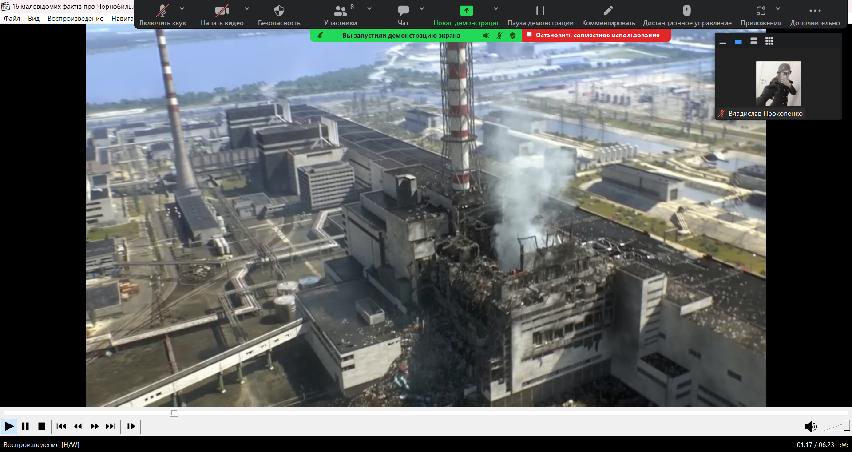This screenshot has height=452, width=852.
Task: Open the Файл menu
Action: (12, 19)
